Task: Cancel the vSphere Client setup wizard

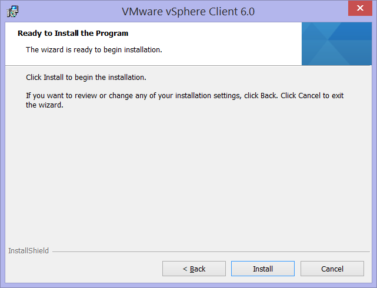Action: click(x=332, y=269)
